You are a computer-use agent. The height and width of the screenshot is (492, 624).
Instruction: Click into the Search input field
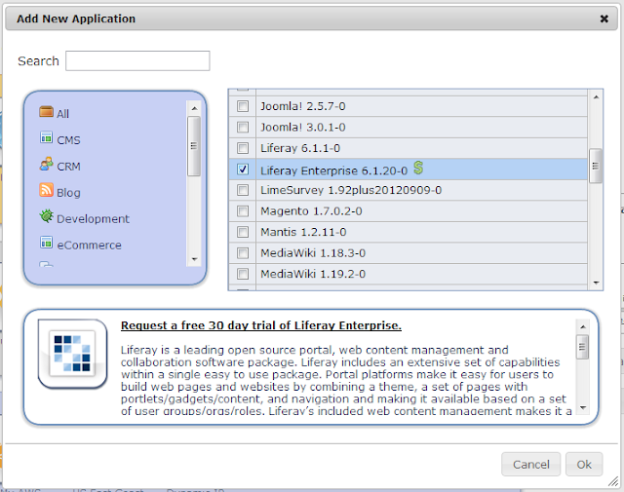click(x=137, y=60)
